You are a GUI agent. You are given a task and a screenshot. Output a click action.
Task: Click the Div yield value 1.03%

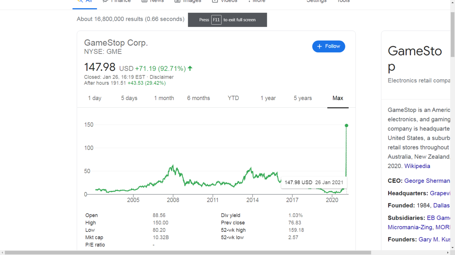[x=295, y=215]
